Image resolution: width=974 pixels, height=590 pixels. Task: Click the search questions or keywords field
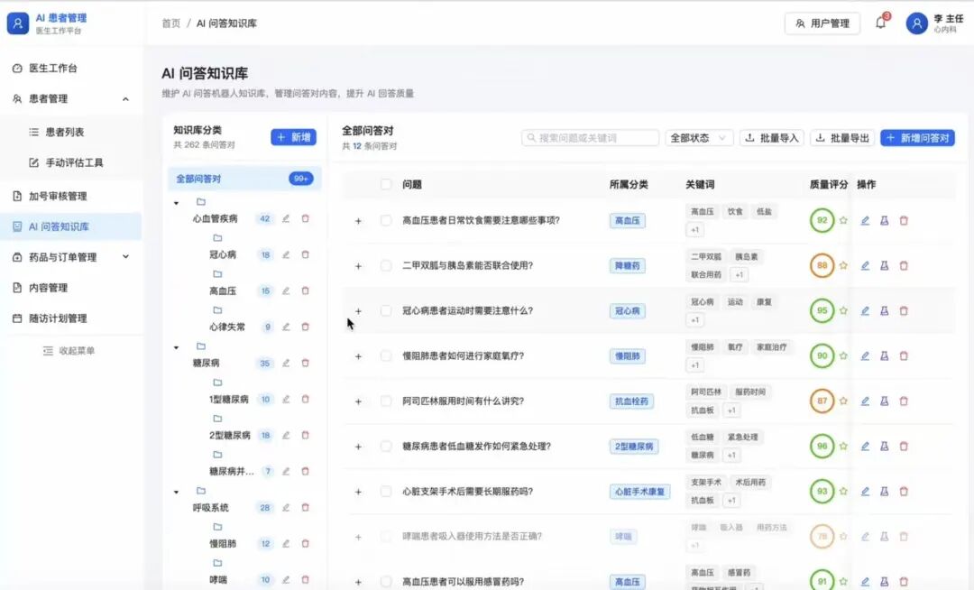(591, 138)
